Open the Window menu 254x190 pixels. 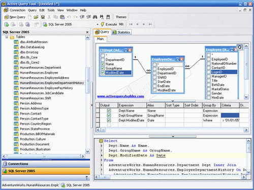[72, 10]
